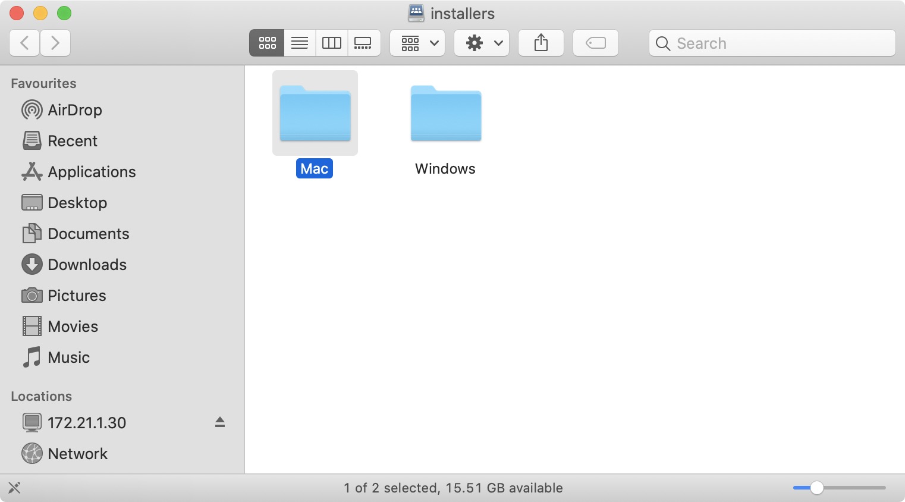Go back to previous folder
The image size is (905, 502).
pos(24,43)
